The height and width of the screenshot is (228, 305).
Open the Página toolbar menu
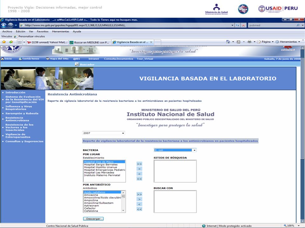[265, 42]
